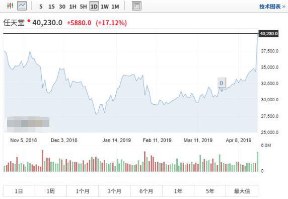
Task: Open the news calendar icon in toolbar
Action: (x=136, y=6)
